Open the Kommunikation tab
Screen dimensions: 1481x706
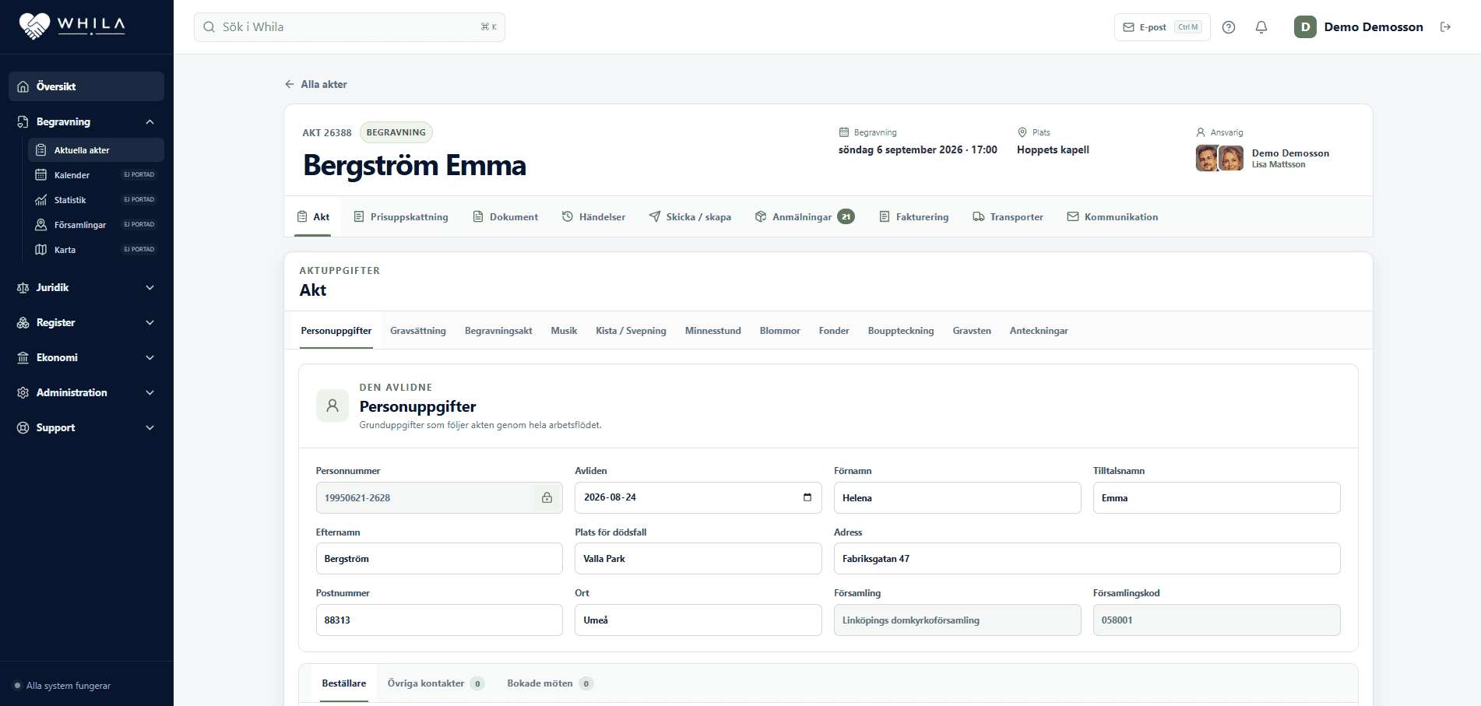tap(1113, 217)
